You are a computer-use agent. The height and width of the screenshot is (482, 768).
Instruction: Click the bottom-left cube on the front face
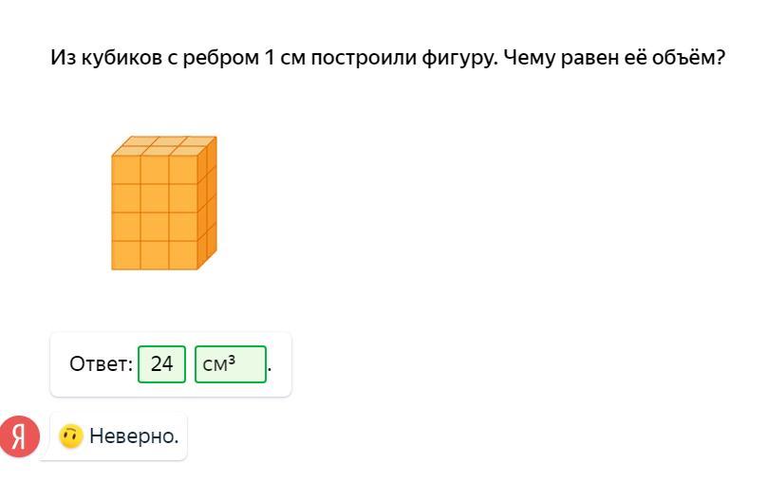(x=126, y=255)
